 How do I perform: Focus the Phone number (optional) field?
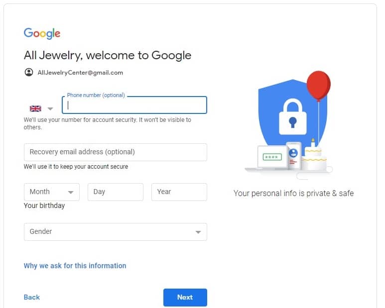pyautogui.click(x=134, y=105)
